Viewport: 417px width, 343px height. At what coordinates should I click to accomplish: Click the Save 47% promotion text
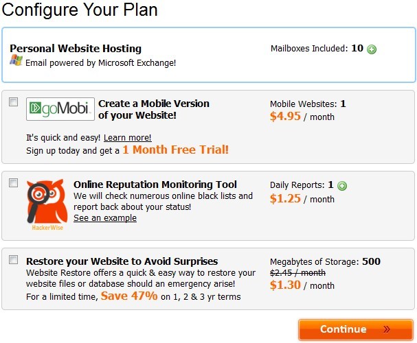pos(129,296)
